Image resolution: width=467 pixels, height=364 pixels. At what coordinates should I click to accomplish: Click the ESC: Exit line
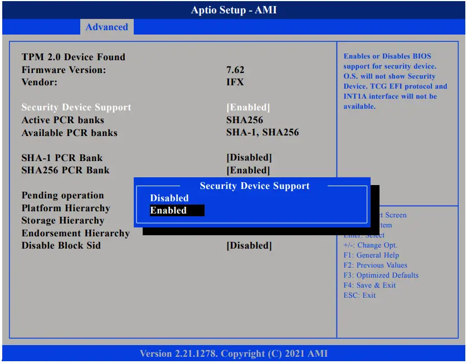[359, 295]
